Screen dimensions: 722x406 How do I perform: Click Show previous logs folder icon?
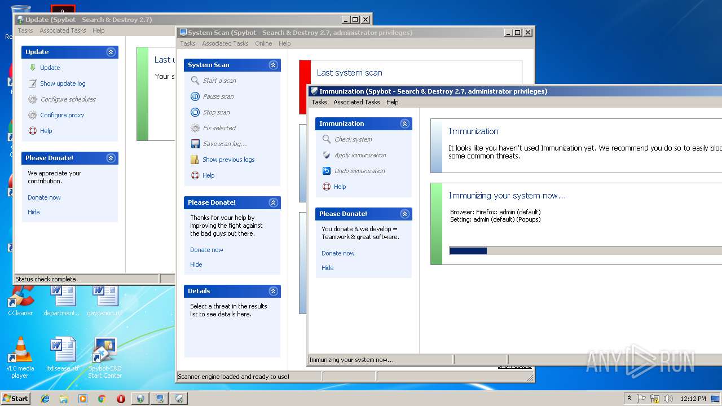point(195,160)
